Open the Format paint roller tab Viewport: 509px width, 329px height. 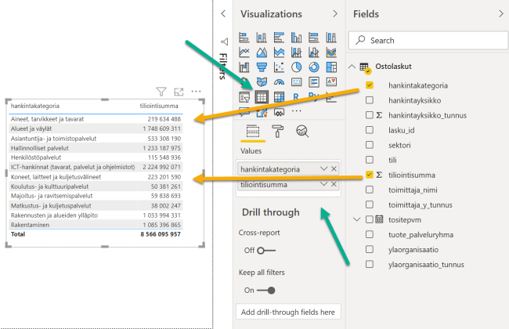pyautogui.click(x=277, y=131)
